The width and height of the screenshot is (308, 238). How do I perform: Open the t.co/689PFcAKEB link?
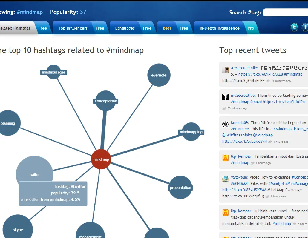click(x=261, y=74)
